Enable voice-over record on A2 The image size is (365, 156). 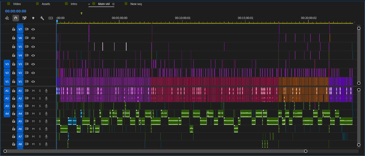47,98
